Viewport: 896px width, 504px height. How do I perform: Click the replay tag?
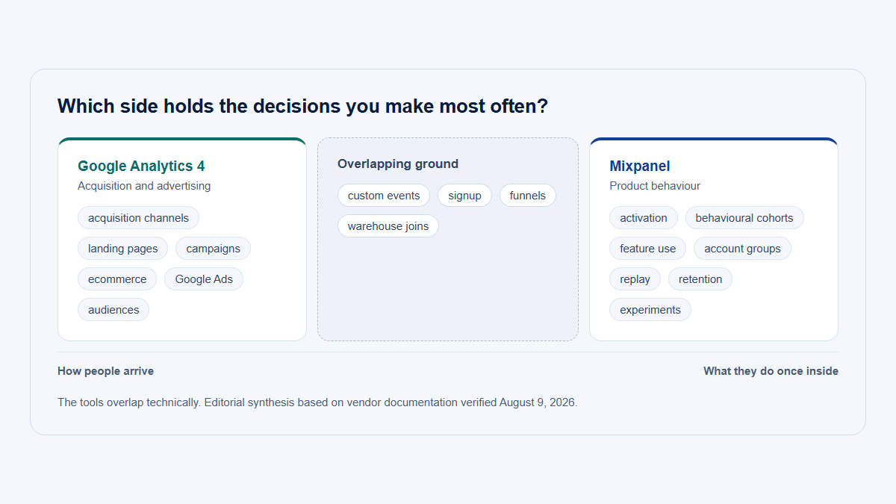tap(635, 279)
